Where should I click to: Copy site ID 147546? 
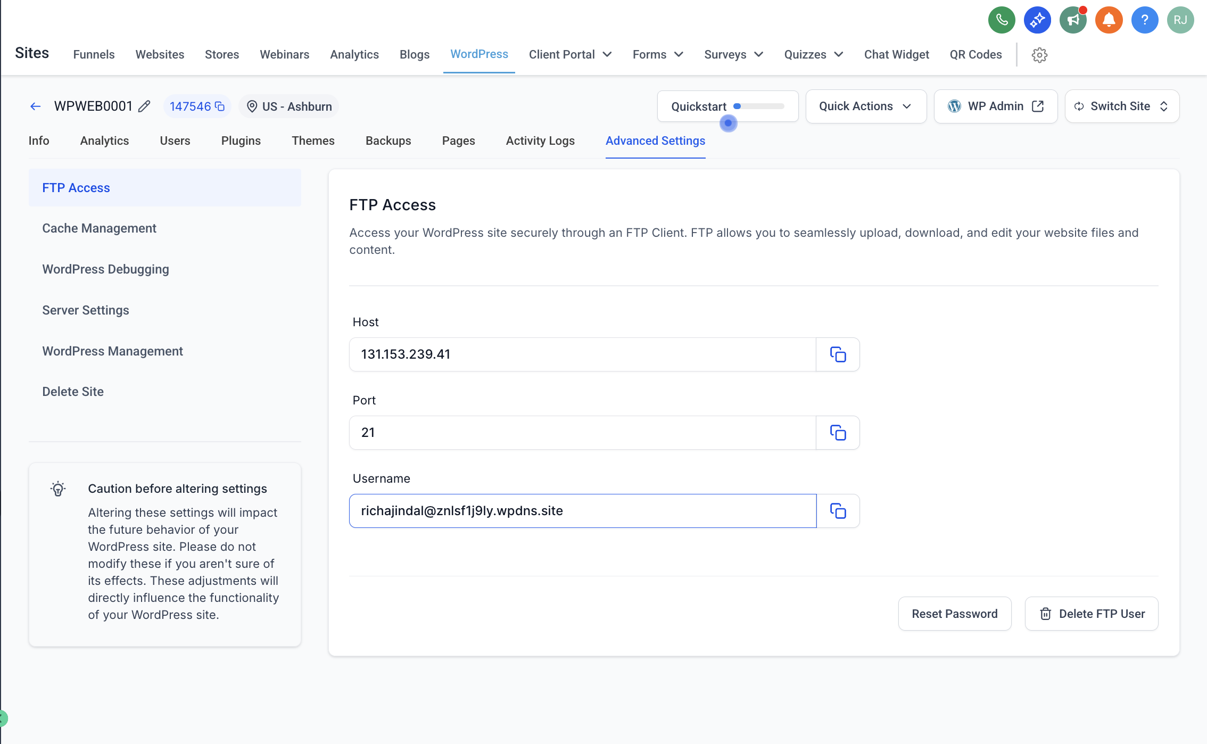click(x=219, y=106)
